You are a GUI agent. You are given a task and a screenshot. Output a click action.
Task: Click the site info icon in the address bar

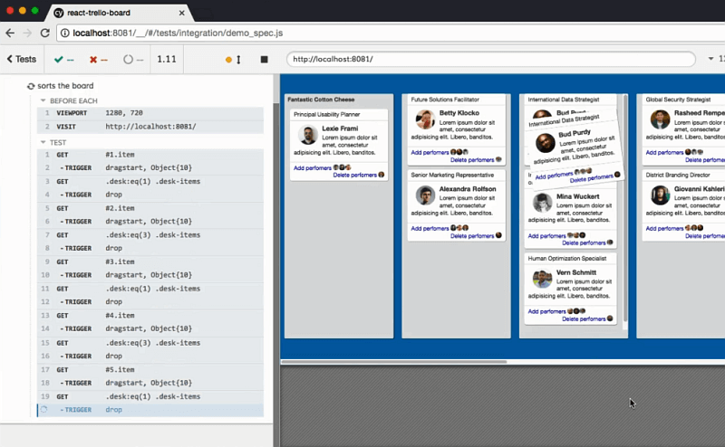point(64,33)
